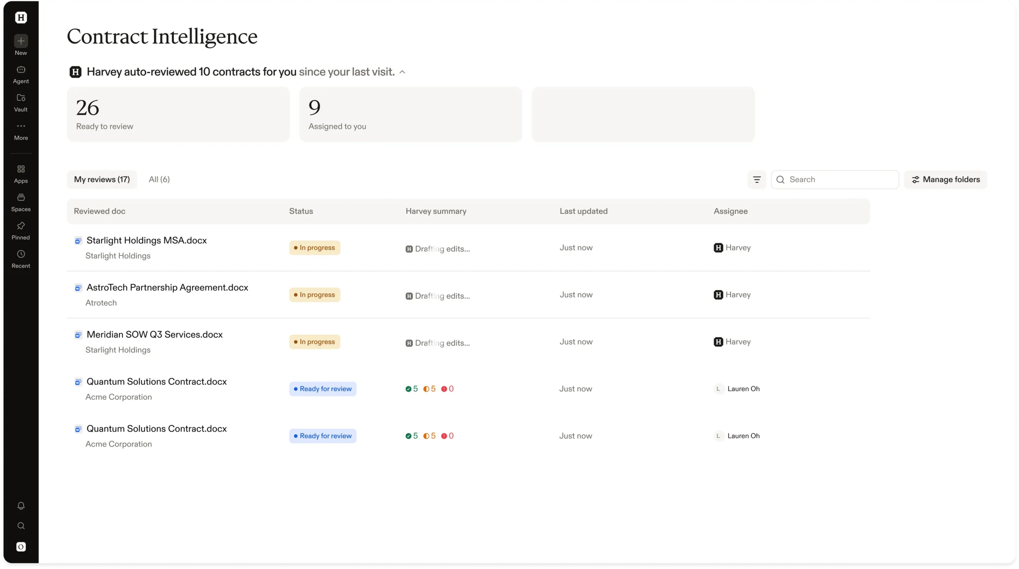Open the user profile avatar
This screenshot has height=569, width=1019.
click(x=21, y=547)
